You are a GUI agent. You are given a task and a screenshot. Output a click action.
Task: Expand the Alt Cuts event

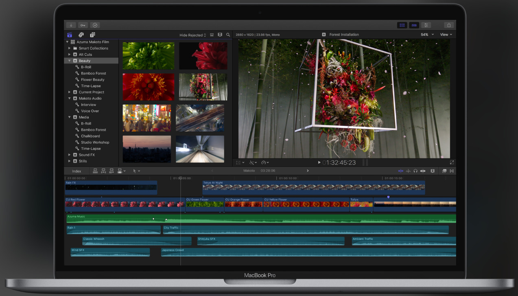tap(70, 55)
